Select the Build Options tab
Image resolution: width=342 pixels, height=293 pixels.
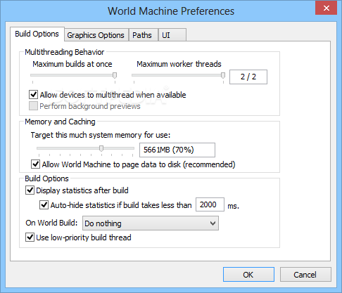(37, 34)
